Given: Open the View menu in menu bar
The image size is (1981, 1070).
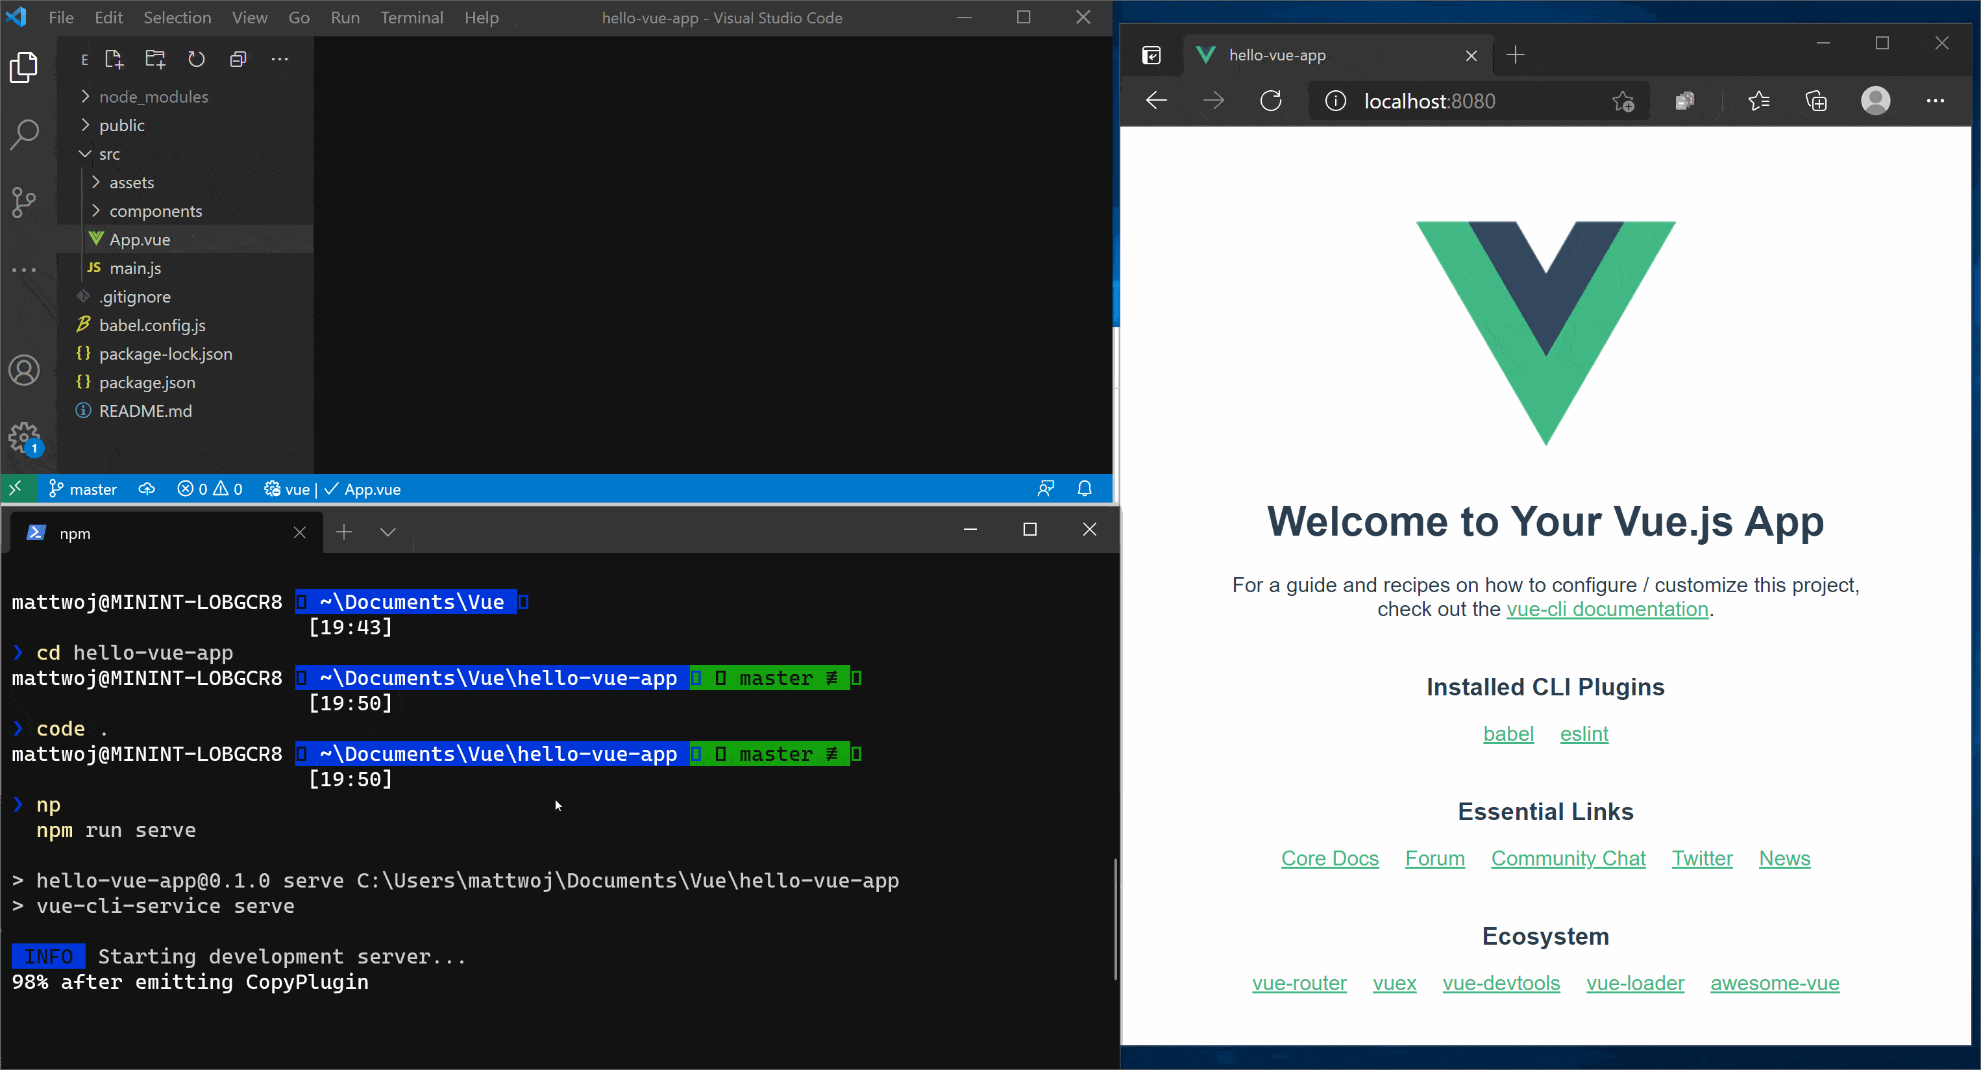Looking at the screenshot, I should (249, 17).
